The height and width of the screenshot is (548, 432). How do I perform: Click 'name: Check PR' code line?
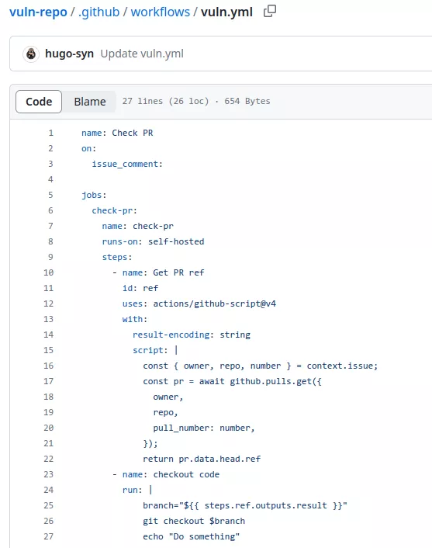coord(117,133)
